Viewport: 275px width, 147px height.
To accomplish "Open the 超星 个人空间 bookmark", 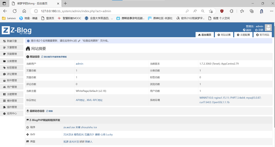I will point(219,18).
